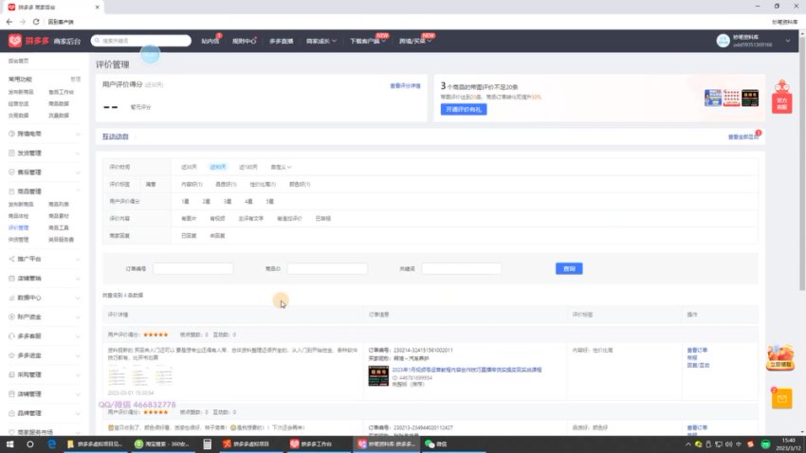Select the 近30天 time filter
806x453 pixels.
[189, 167]
